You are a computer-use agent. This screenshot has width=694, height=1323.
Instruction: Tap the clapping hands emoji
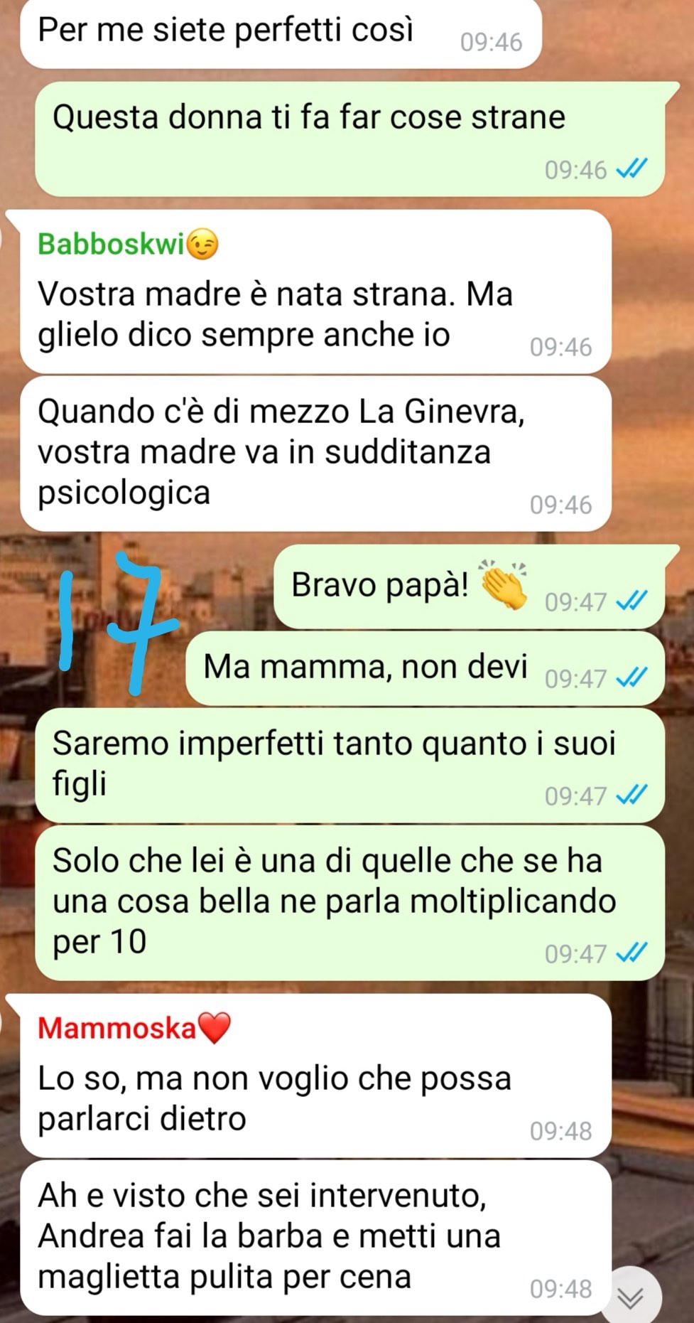tap(504, 585)
